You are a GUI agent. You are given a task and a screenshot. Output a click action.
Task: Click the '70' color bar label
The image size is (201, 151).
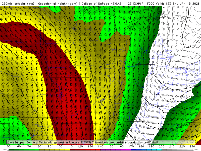pyautogui.click(x=29, y=146)
